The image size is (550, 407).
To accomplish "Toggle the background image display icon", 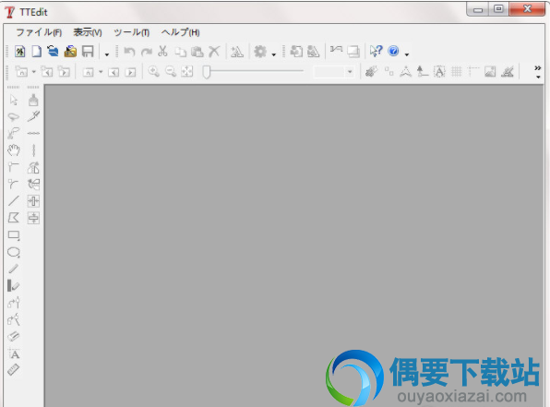I will click(490, 72).
